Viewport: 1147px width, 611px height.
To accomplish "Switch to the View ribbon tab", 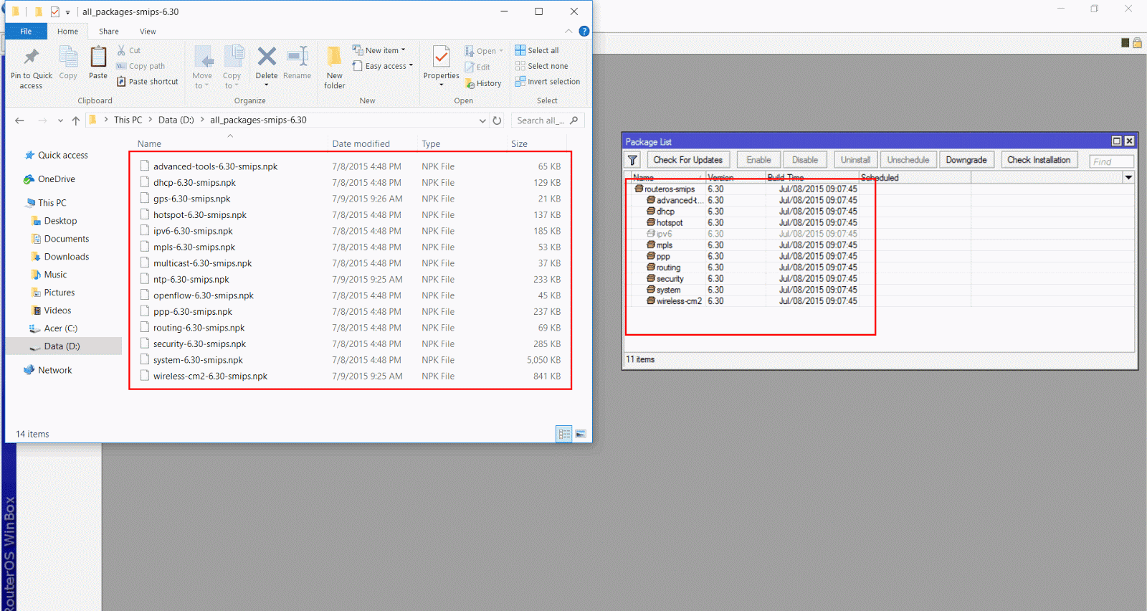I will (148, 32).
